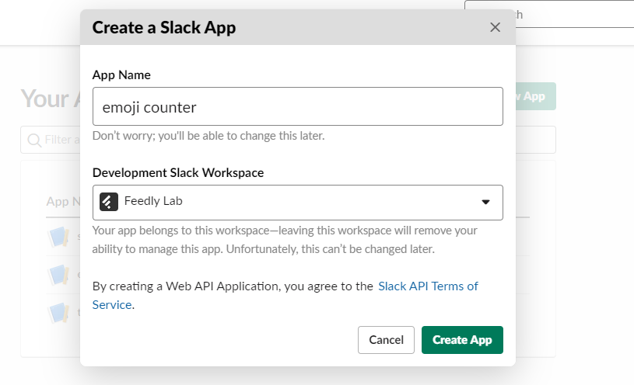Select the first app icon in the list
Screen dimensions: 634x385
(x=60, y=236)
